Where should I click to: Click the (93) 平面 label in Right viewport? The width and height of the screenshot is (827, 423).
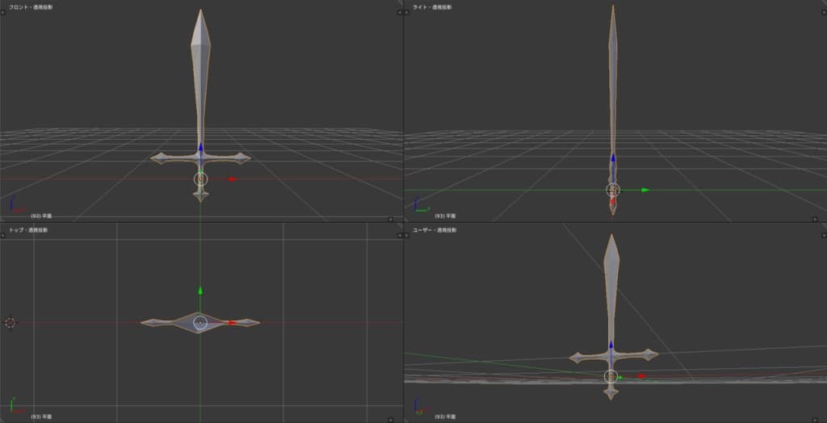446,216
